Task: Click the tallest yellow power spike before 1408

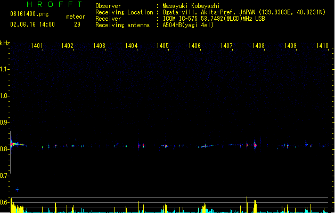Action: [x=247, y=204]
